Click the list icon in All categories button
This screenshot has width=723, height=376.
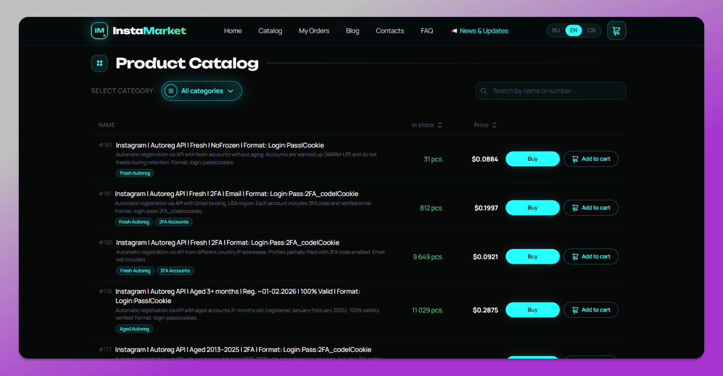point(171,91)
